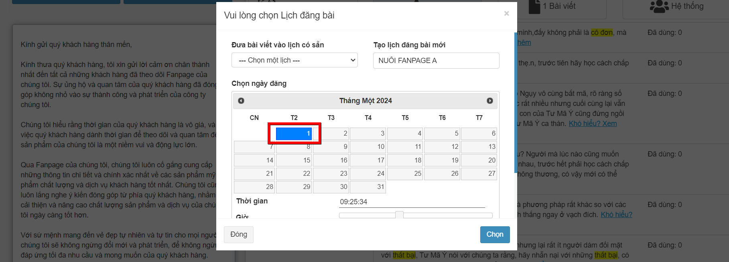
Task: Open the 'Hệ thống' tab in background
Action: coord(676,6)
